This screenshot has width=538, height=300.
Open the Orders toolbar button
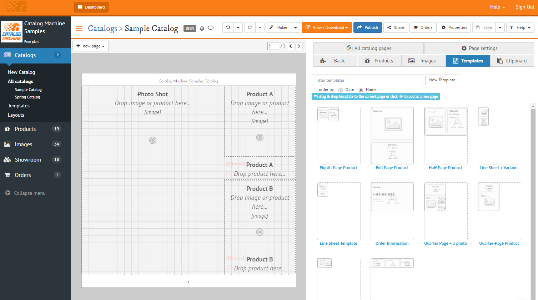[423, 27]
